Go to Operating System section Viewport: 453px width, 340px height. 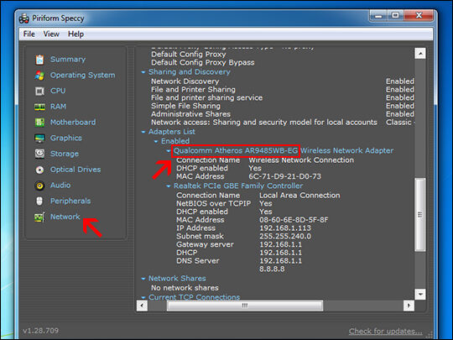82,76
